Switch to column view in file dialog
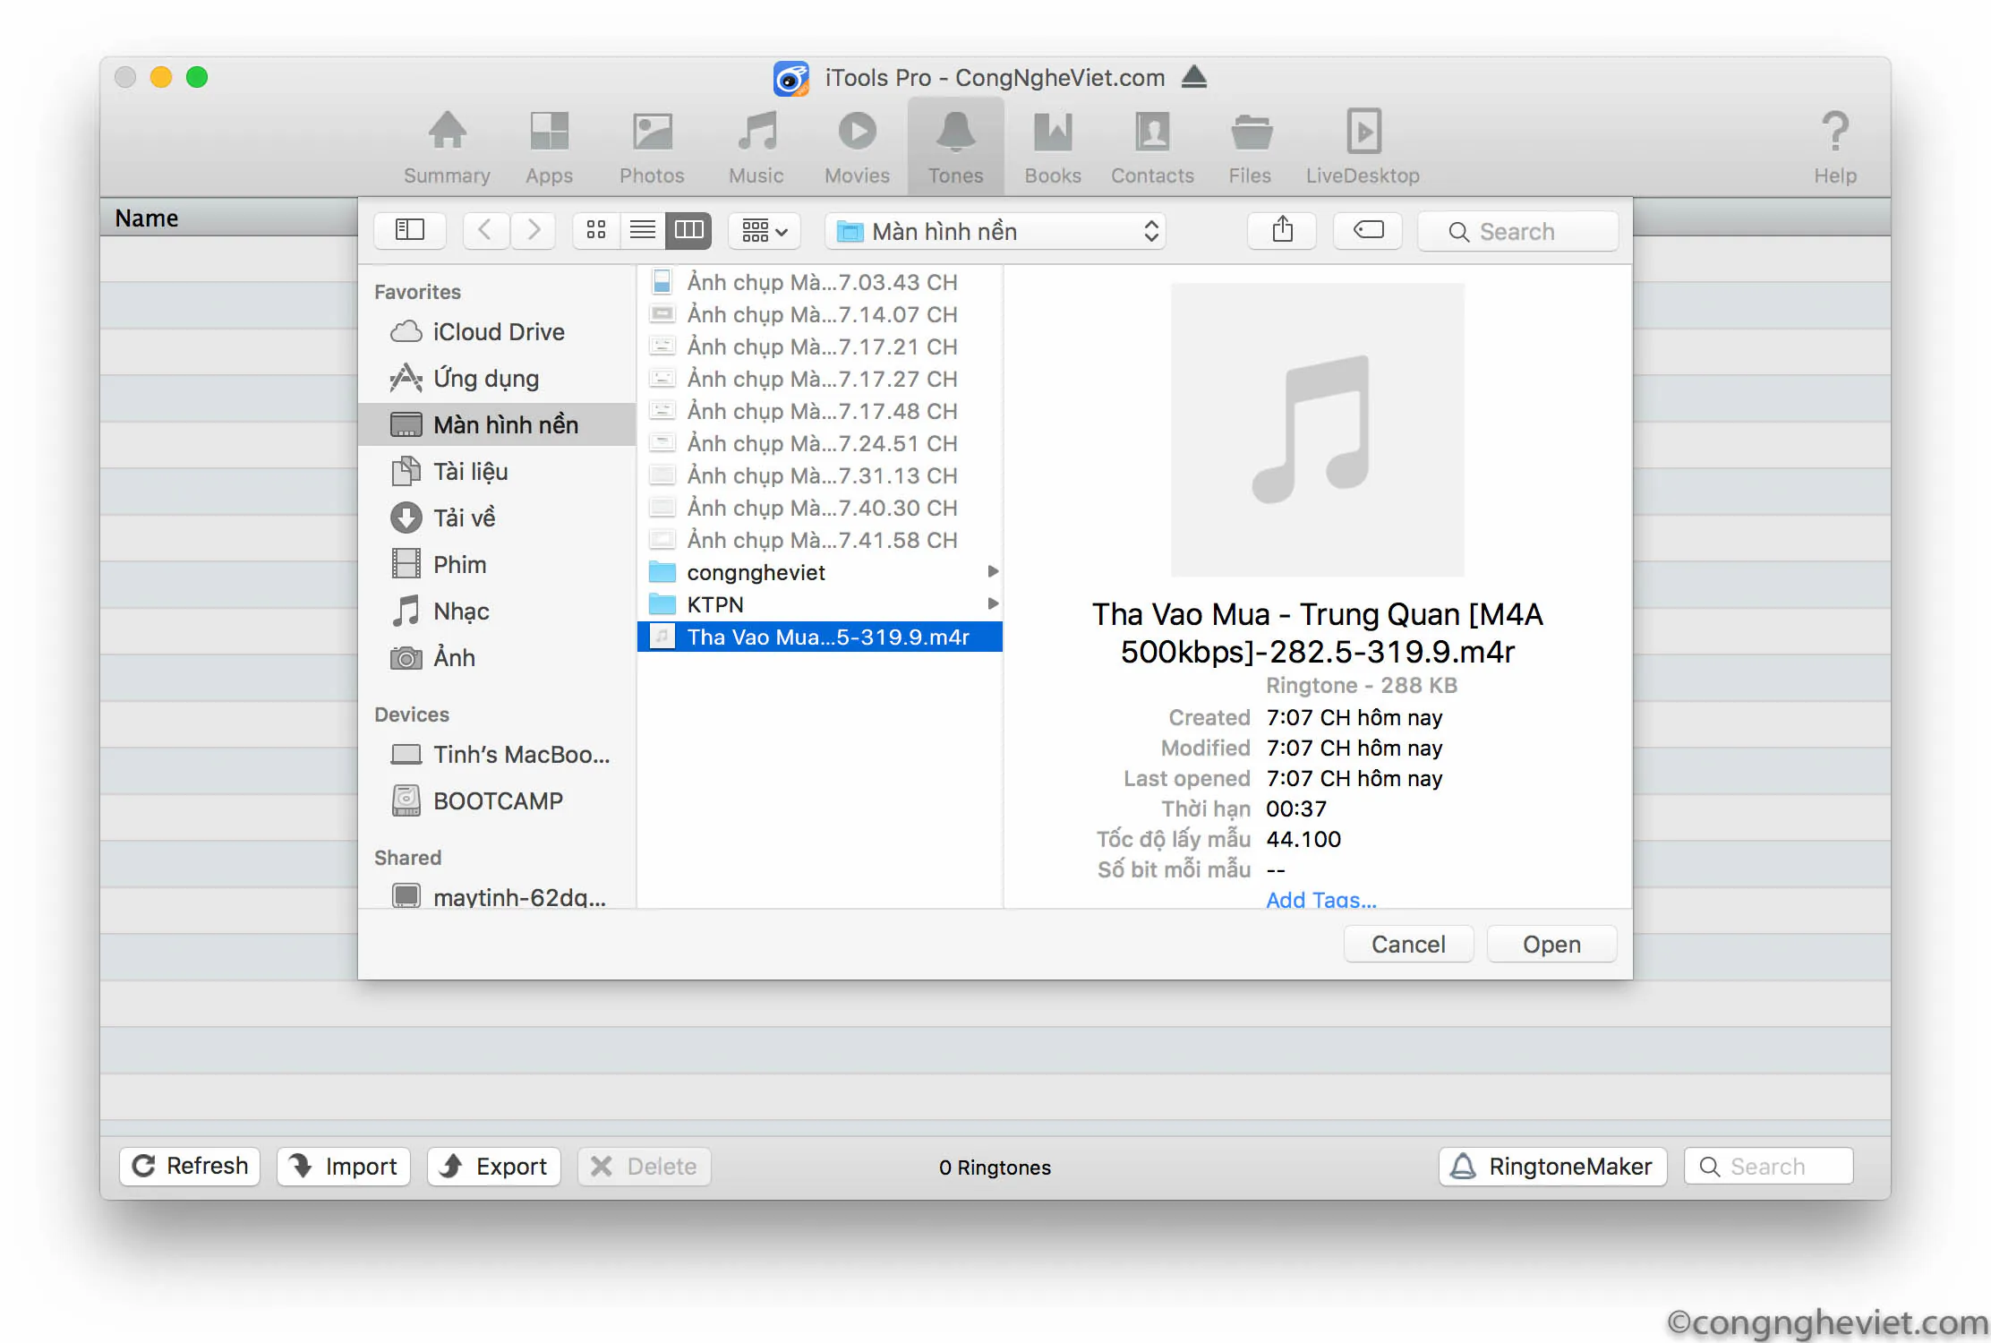Viewport: 1991px width, 1343px height. 688,231
